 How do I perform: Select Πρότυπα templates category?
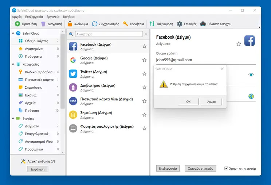(35, 111)
